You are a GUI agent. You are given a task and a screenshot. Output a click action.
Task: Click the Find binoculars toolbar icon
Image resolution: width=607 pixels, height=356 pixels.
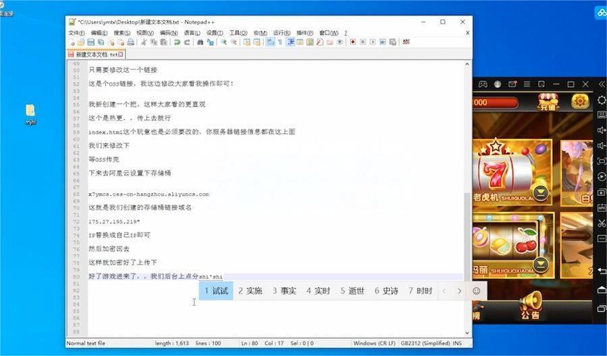[x=200, y=42]
